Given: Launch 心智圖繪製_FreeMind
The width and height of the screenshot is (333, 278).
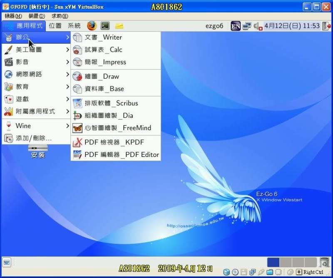Looking at the screenshot, I should click(x=116, y=128).
